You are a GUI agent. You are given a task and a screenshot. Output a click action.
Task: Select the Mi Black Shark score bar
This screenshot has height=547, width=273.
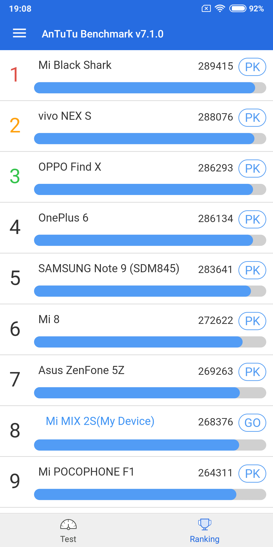(x=150, y=88)
